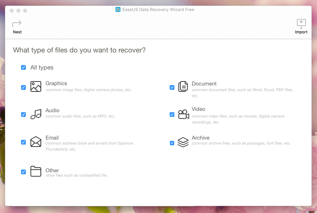Disable the Video checkbox
The image size is (317, 213).
pos(172,114)
